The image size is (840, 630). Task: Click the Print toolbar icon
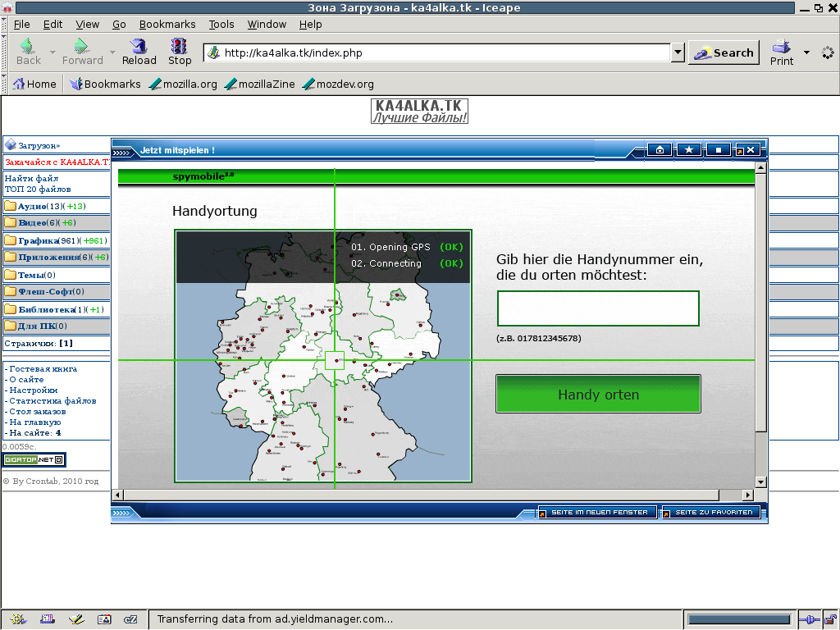coord(782,52)
